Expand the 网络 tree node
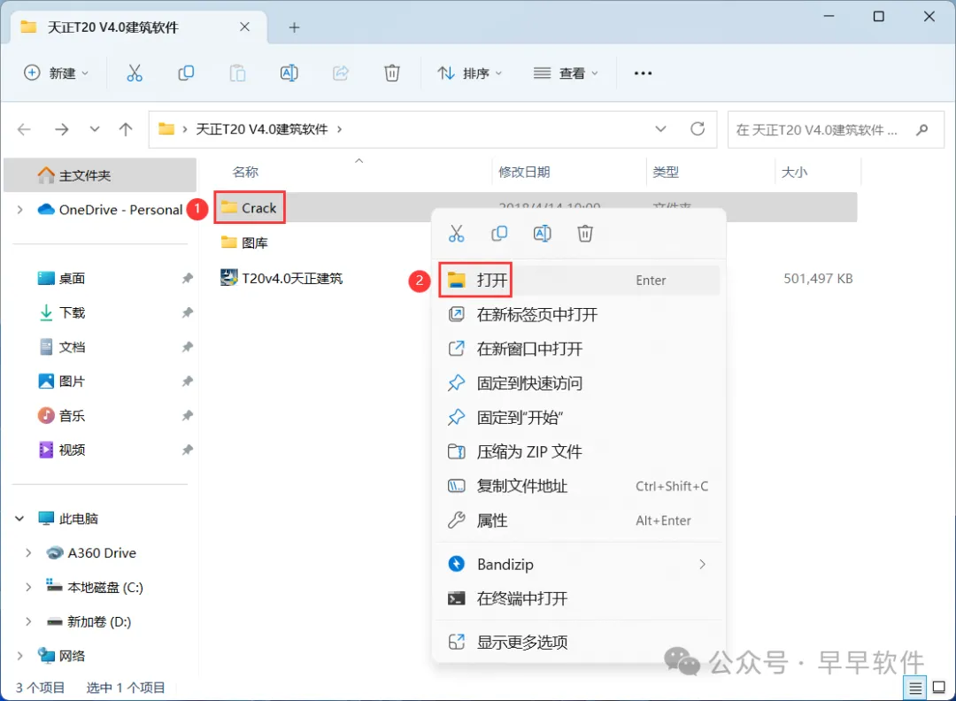This screenshot has height=701, width=956. (x=19, y=656)
